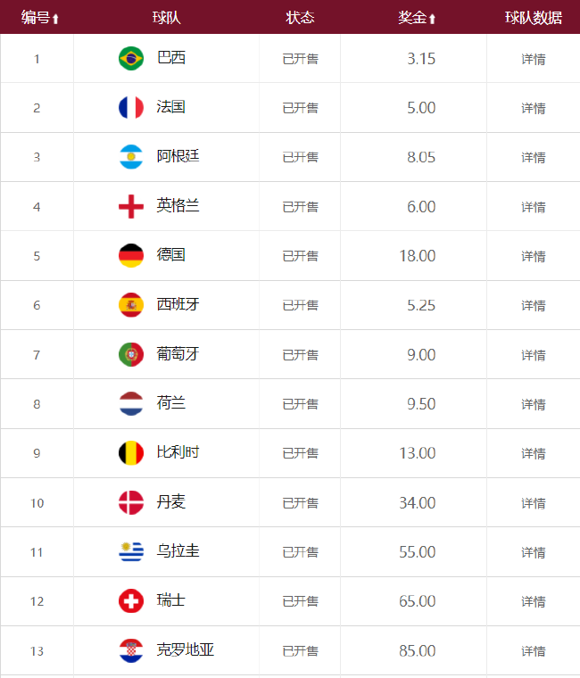Click the 球队 column header
The image size is (580, 678).
(x=166, y=18)
